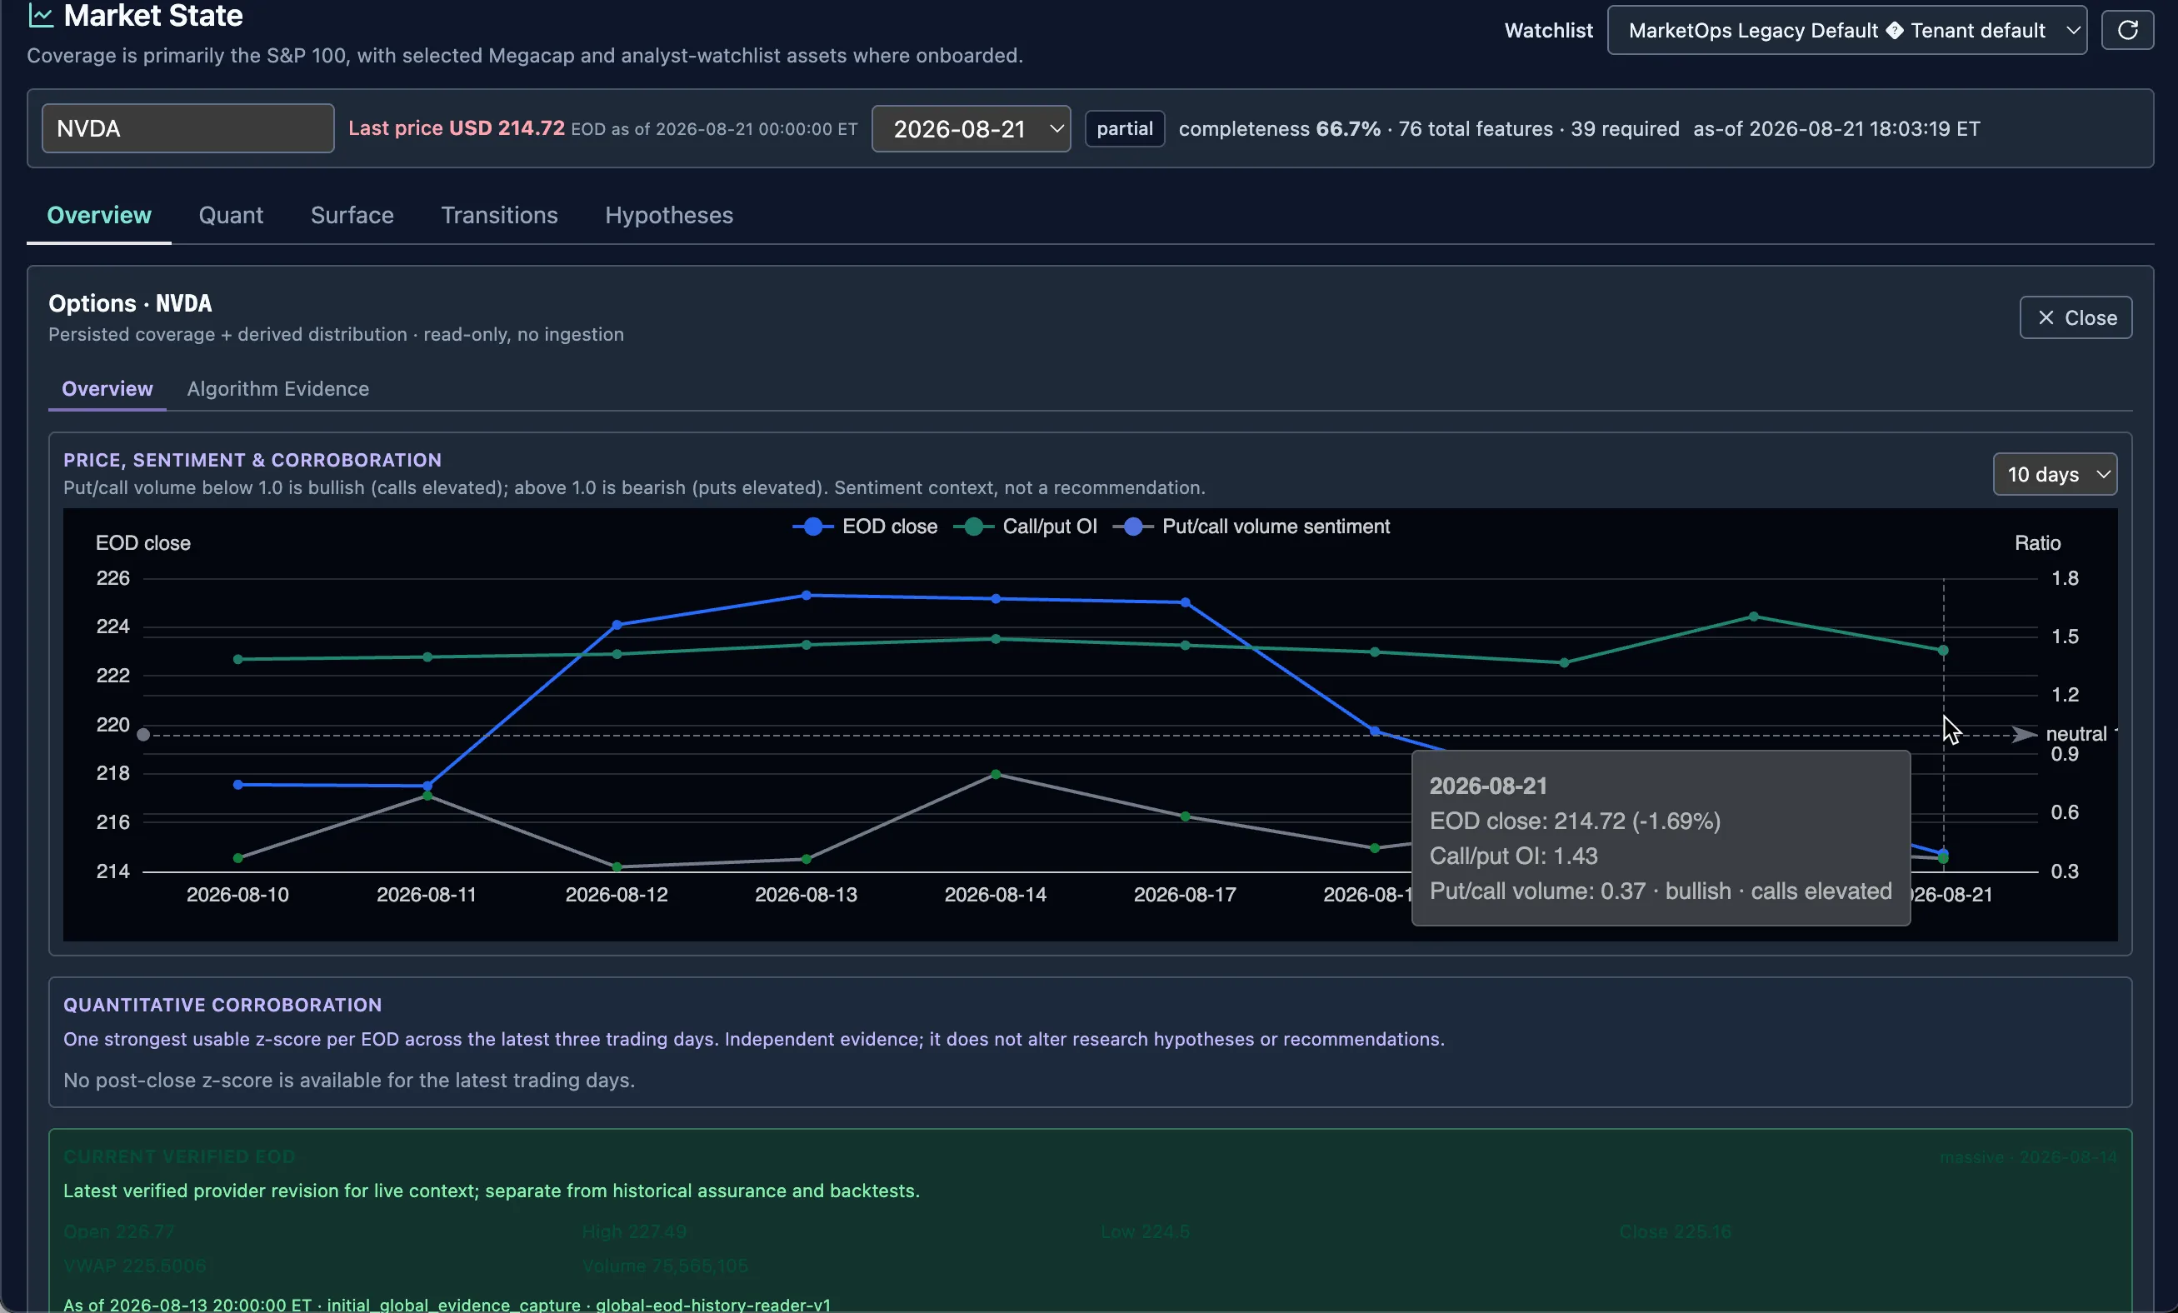
Task: Click the refresh icon beside Watchlist dropdown
Action: 2126,30
